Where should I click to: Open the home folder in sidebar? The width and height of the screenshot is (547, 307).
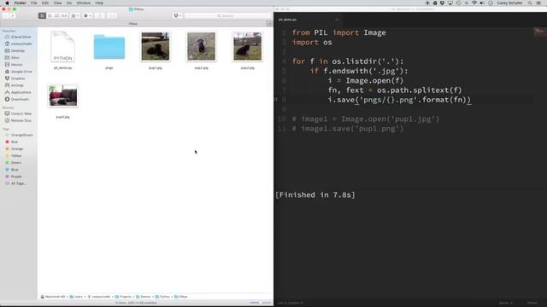tap(19, 43)
